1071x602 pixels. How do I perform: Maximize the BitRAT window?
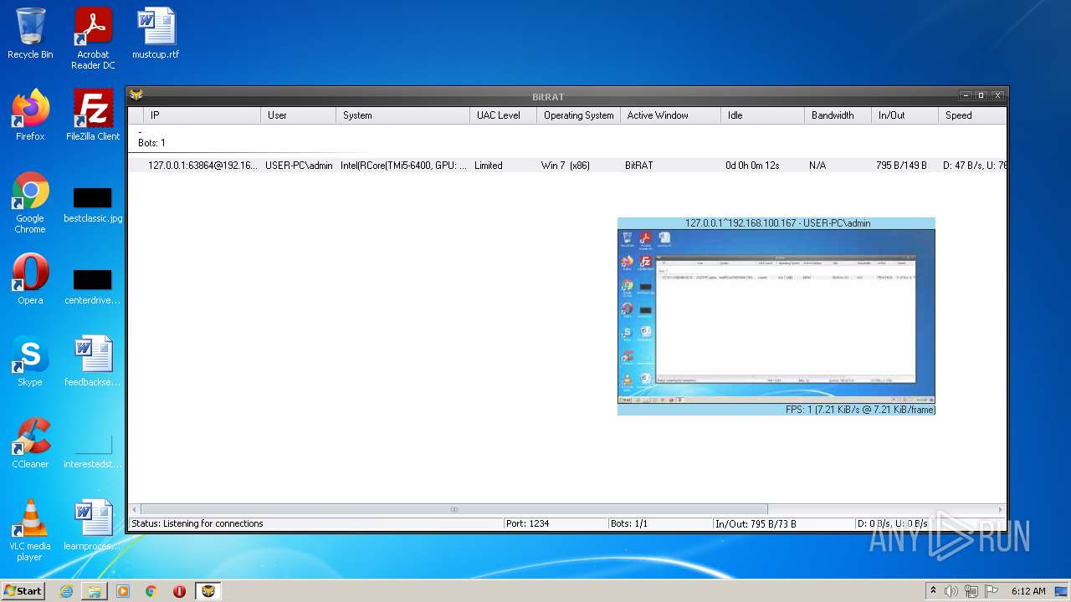(x=981, y=95)
